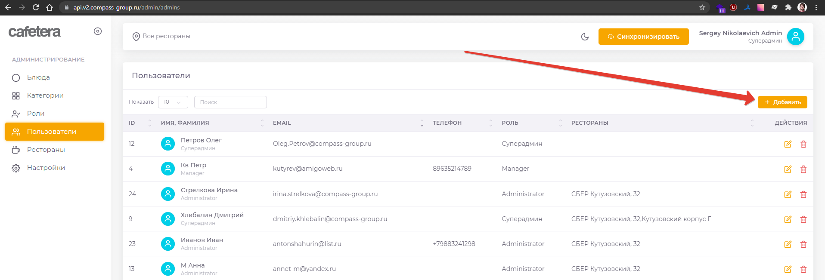
Task: Bookmark this page with the star icon
Action: click(x=702, y=7)
